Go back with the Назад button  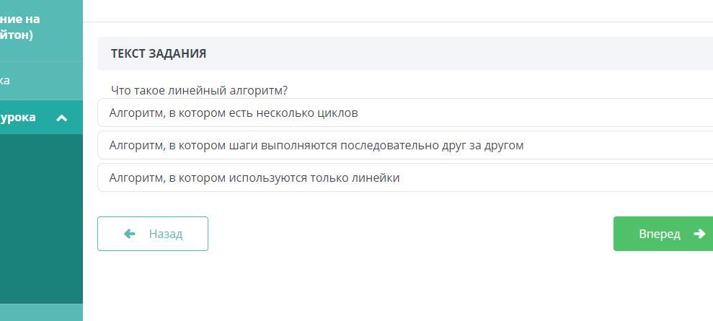[x=153, y=234]
